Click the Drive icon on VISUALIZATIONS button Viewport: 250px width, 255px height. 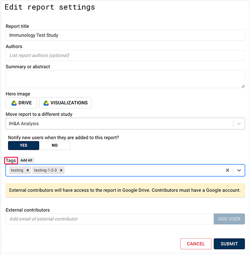coord(46,103)
